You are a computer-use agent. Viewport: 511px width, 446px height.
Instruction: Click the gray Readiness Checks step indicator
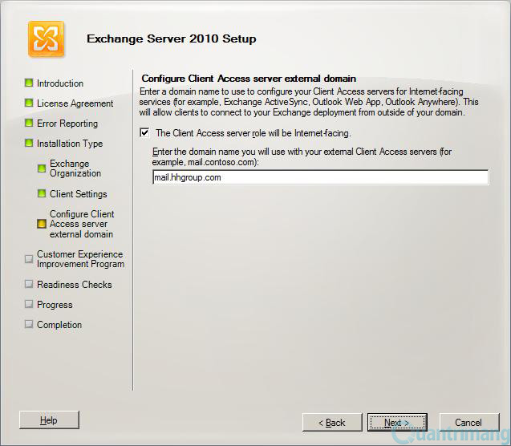click(29, 284)
